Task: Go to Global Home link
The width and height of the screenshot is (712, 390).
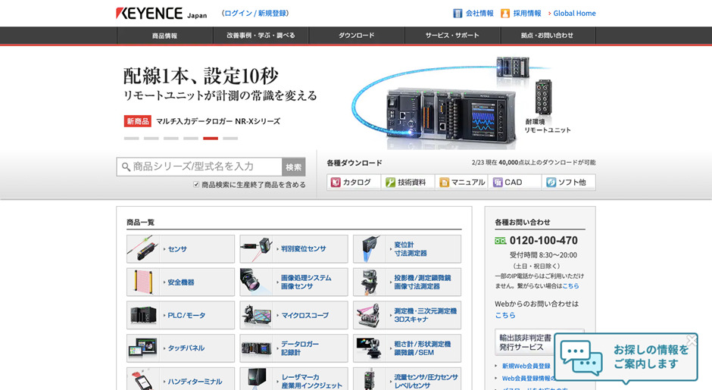Action: point(574,13)
